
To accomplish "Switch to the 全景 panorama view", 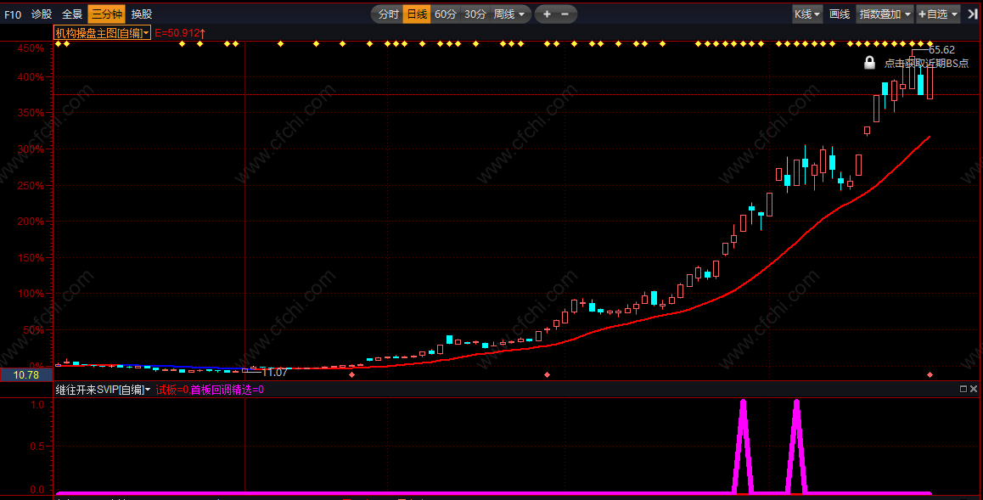I will 71,14.
